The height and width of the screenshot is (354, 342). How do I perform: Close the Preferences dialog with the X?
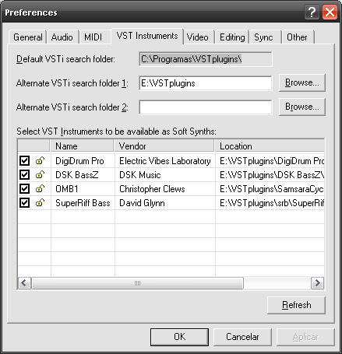click(330, 12)
